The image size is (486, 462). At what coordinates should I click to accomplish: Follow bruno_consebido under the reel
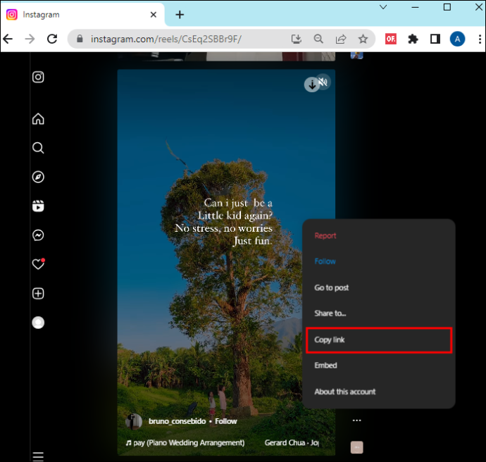click(x=225, y=421)
